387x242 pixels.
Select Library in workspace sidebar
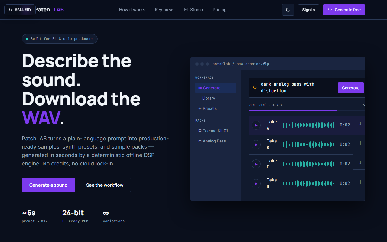(x=216, y=98)
